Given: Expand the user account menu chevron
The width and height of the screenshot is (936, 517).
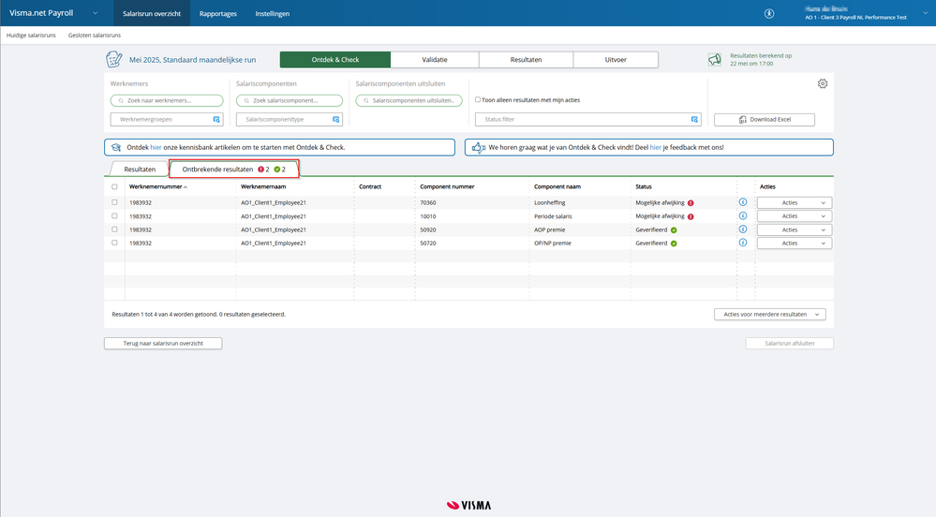Looking at the screenshot, I should tap(926, 14).
